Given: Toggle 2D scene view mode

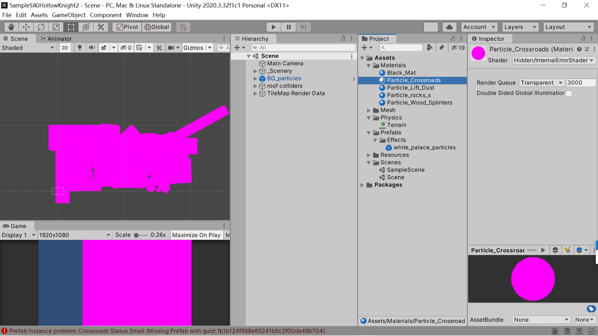Looking at the screenshot, I should (65, 48).
